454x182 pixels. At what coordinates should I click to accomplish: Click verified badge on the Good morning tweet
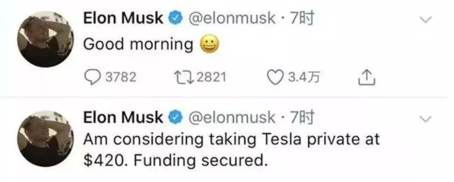[x=176, y=19]
